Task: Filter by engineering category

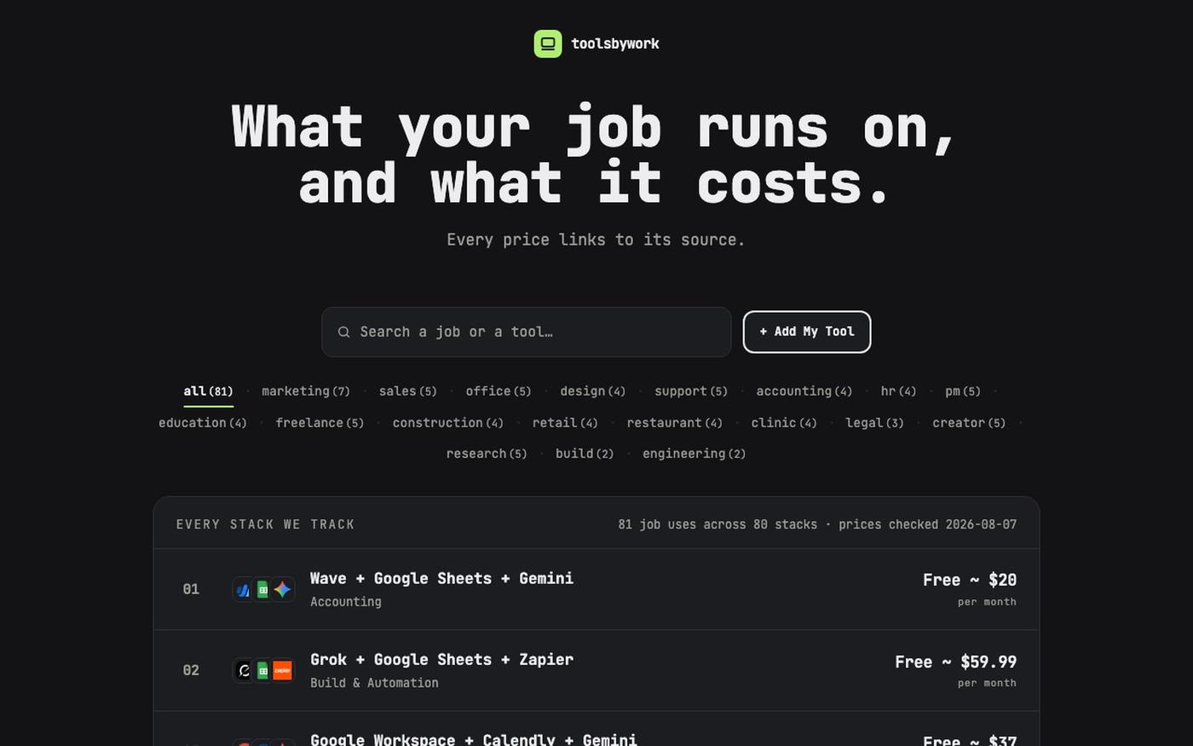Action: [694, 454]
